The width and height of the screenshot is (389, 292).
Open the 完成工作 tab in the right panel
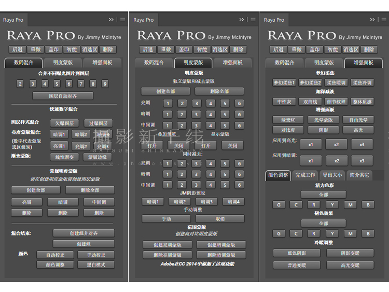point(305,175)
